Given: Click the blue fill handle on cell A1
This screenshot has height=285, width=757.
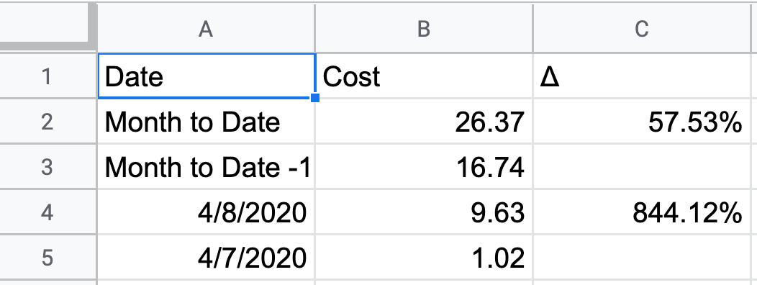Looking at the screenshot, I should (315, 98).
